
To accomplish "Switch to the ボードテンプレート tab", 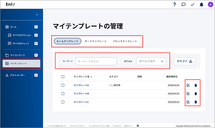I will coord(96,41).
